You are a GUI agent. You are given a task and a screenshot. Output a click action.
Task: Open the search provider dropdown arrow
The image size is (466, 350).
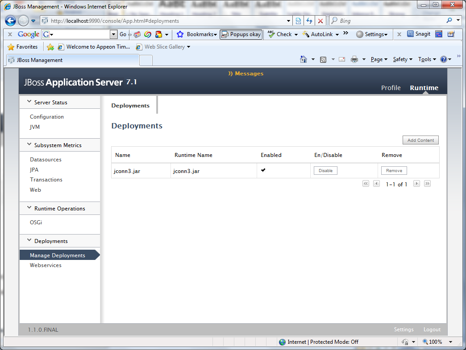458,21
